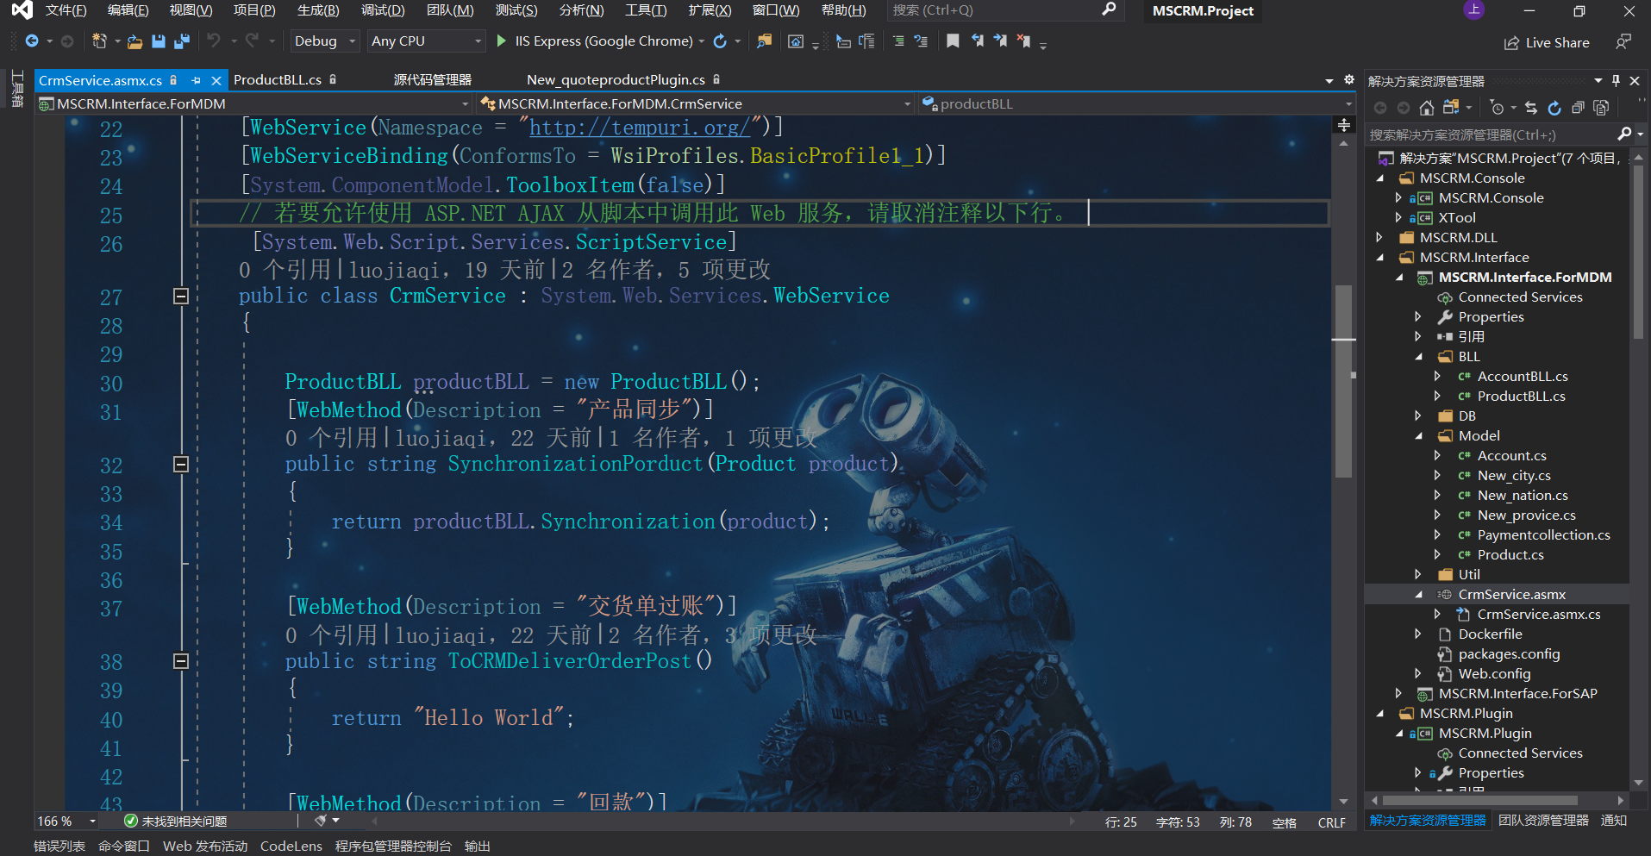Open CodeLens bottom panel tab
The height and width of the screenshot is (856, 1651).
(x=291, y=846)
